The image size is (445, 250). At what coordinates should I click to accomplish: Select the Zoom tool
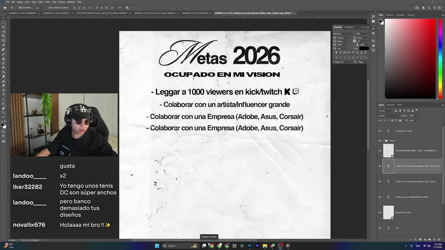(x=3, y=112)
